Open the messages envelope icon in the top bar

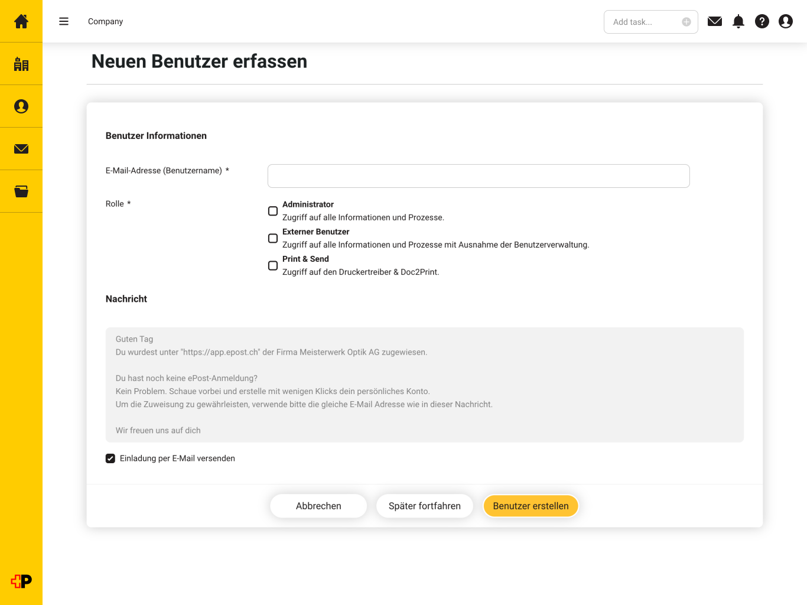[715, 21]
